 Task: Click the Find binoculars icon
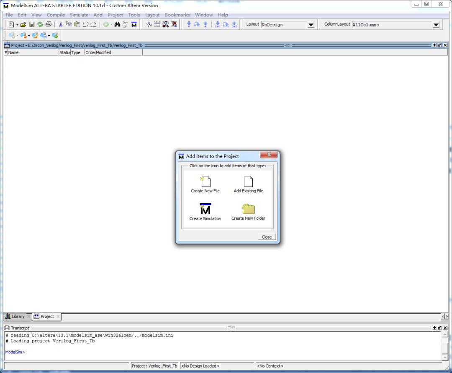click(x=117, y=25)
